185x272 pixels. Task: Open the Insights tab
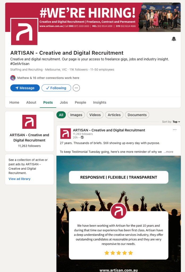(x=100, y=103)
